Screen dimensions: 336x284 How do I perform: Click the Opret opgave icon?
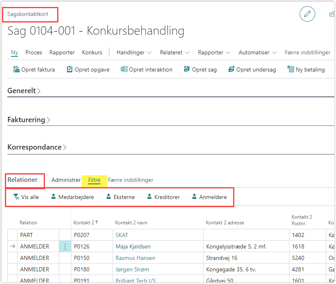point(69,69)
